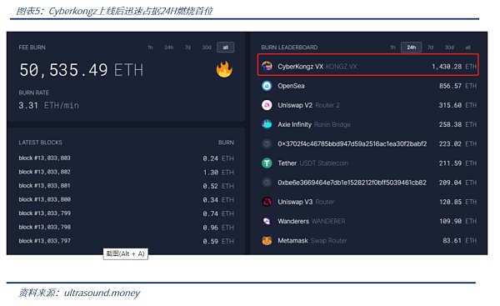This screenshot has height=306, width=500.
Task: Click the unknown icon beside 0xbe6e366 address
Action: tap(267, 183)
